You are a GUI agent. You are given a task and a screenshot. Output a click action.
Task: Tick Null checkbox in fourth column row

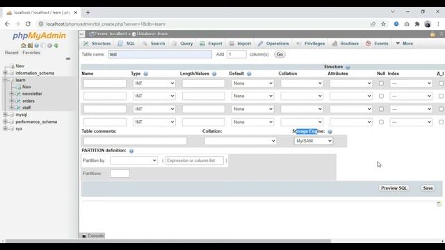pyautogui.click(x=381, y=122)
